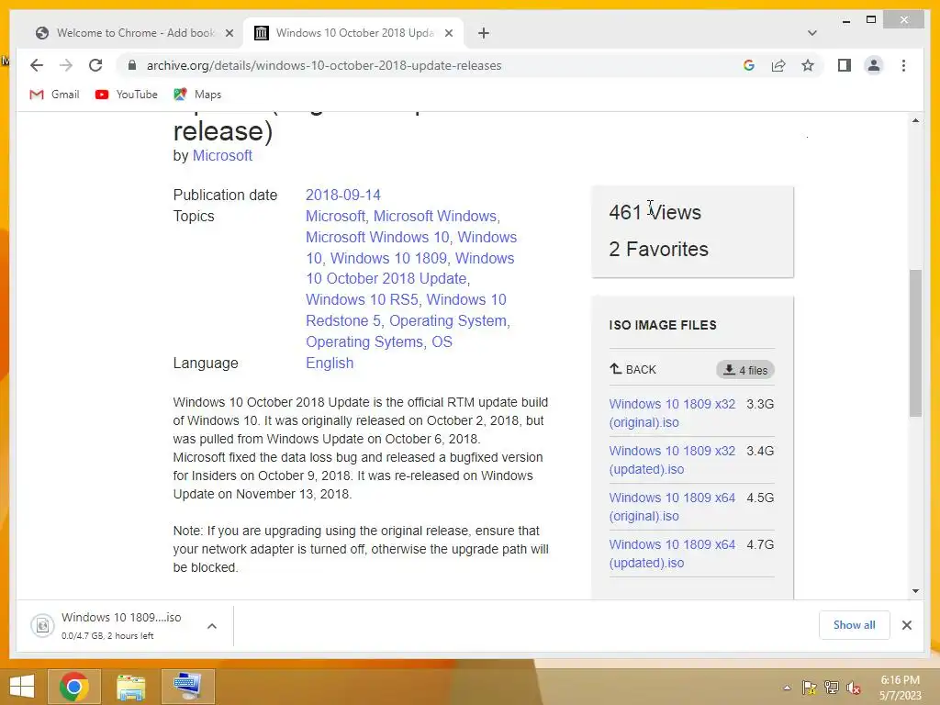The width and height of the screenshot is (940, 705).
Task: Open network tray icon
Action: coord(832,688)
